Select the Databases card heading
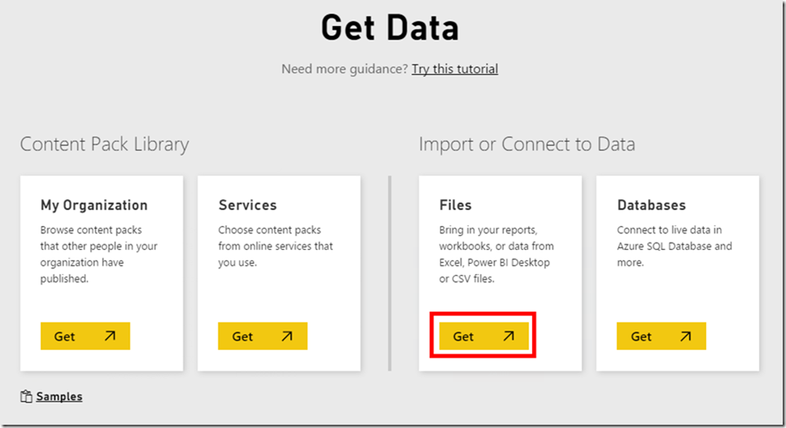 pos(651,205)
